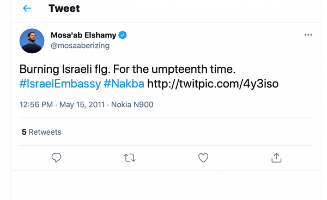Open the @mosaaberizing handle link
Screen dimensions: 327x200
(x=80, y=46)
